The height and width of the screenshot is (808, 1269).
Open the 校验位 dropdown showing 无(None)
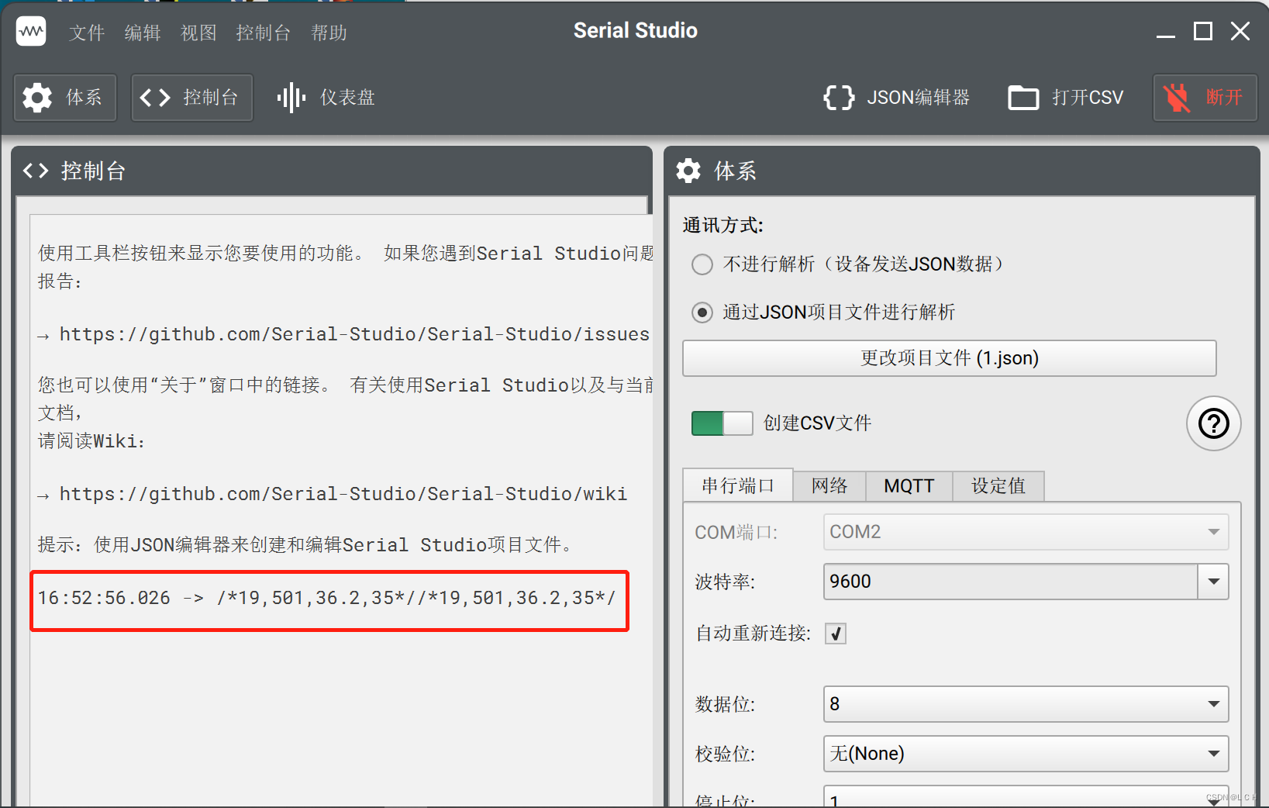point(1026,754)
